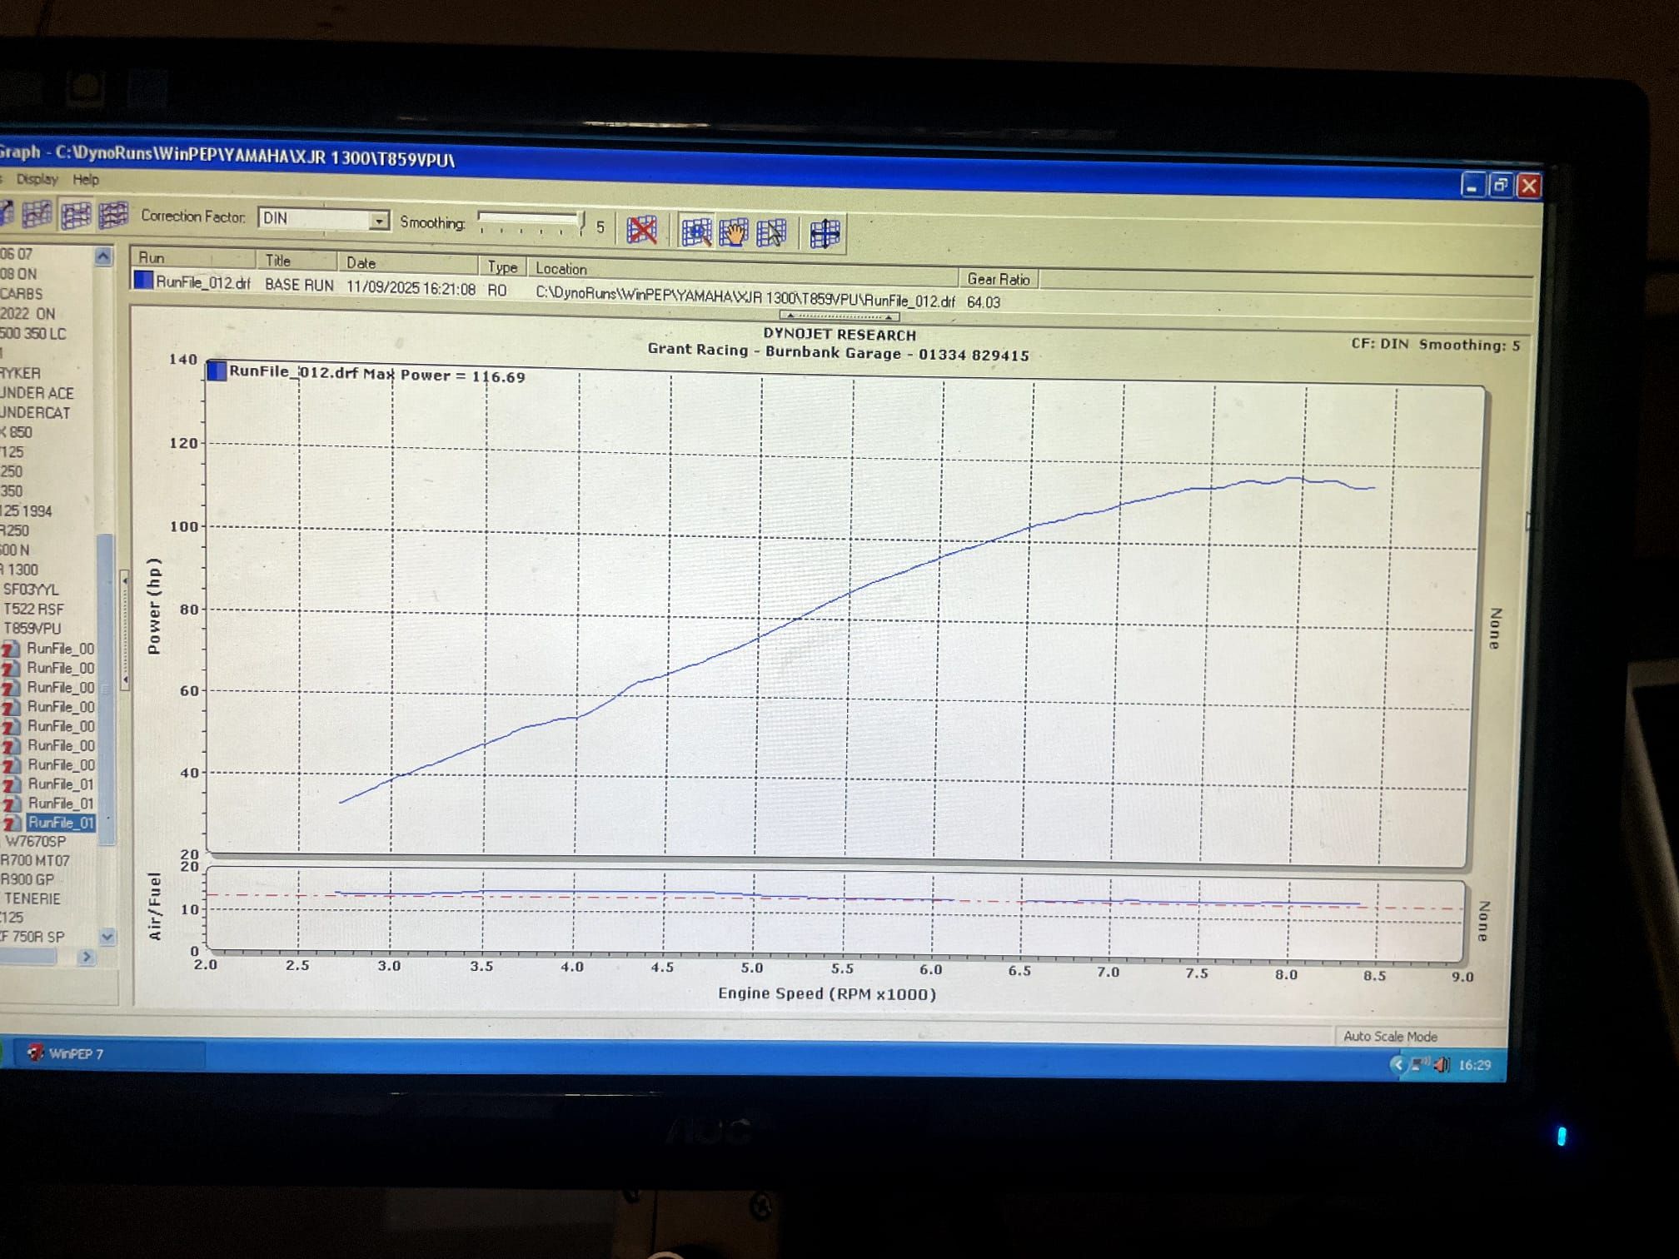Switch to two-pane graph layout icon

(x=76, y=215)
